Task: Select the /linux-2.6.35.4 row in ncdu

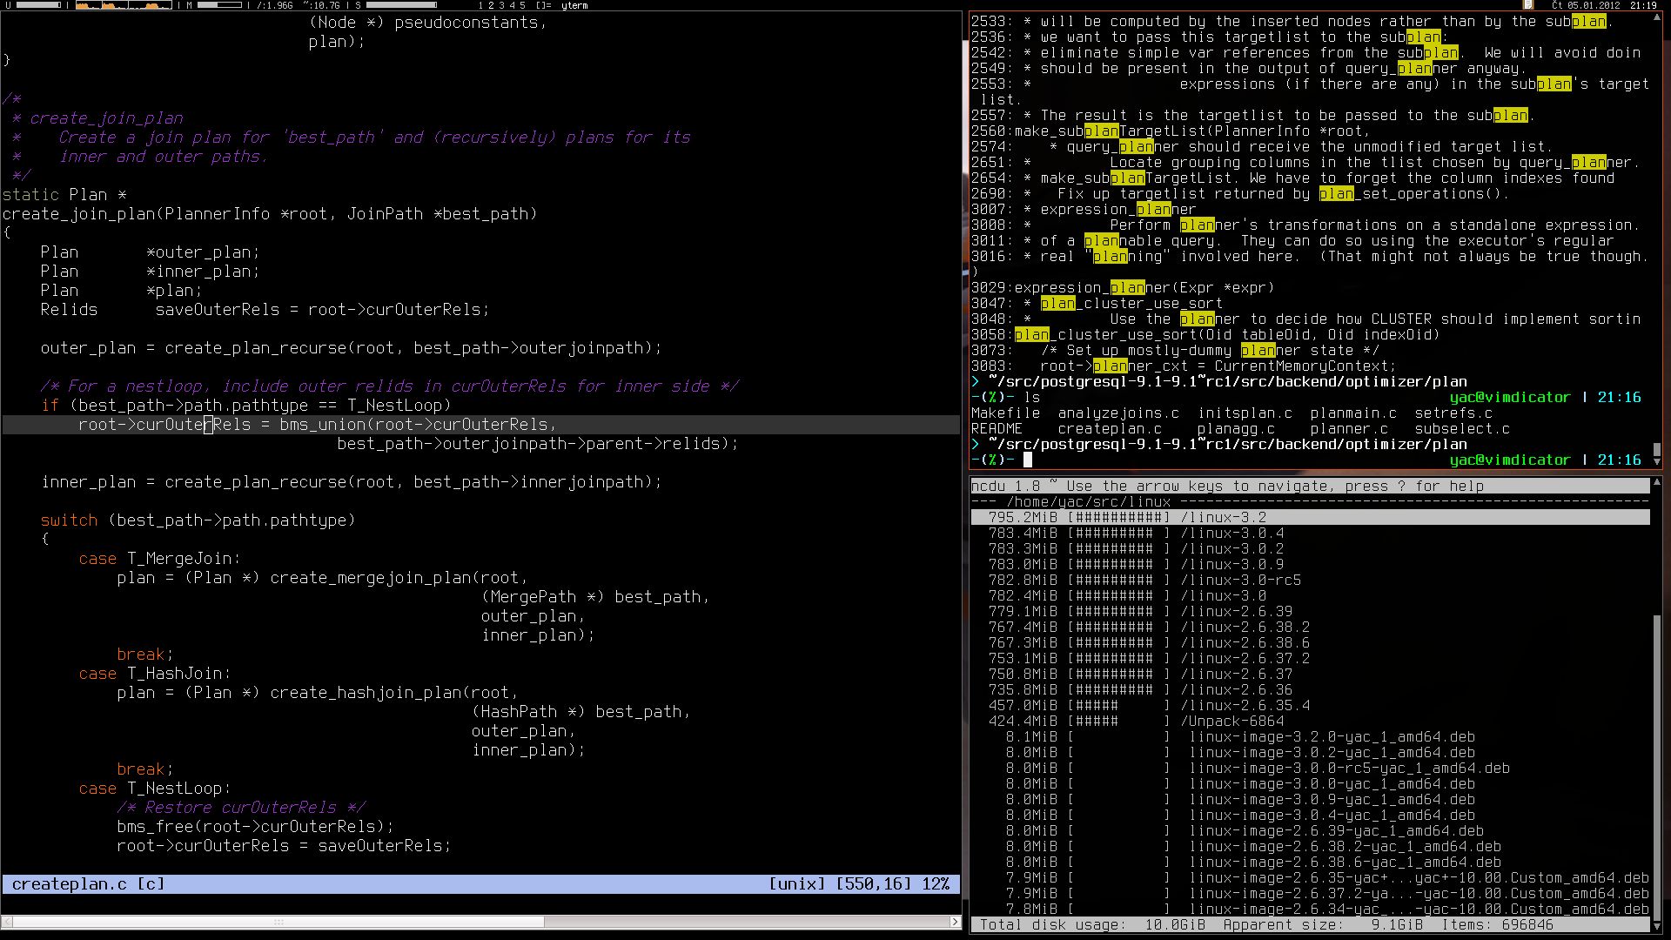Action: click(1310, 706)
